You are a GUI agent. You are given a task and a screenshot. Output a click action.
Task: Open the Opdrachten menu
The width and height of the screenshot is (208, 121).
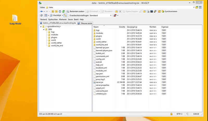[53, 19]
